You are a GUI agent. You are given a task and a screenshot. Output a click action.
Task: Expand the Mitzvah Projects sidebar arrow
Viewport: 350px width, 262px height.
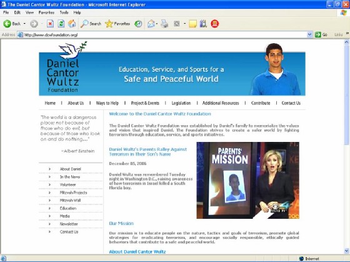(49, 193)
